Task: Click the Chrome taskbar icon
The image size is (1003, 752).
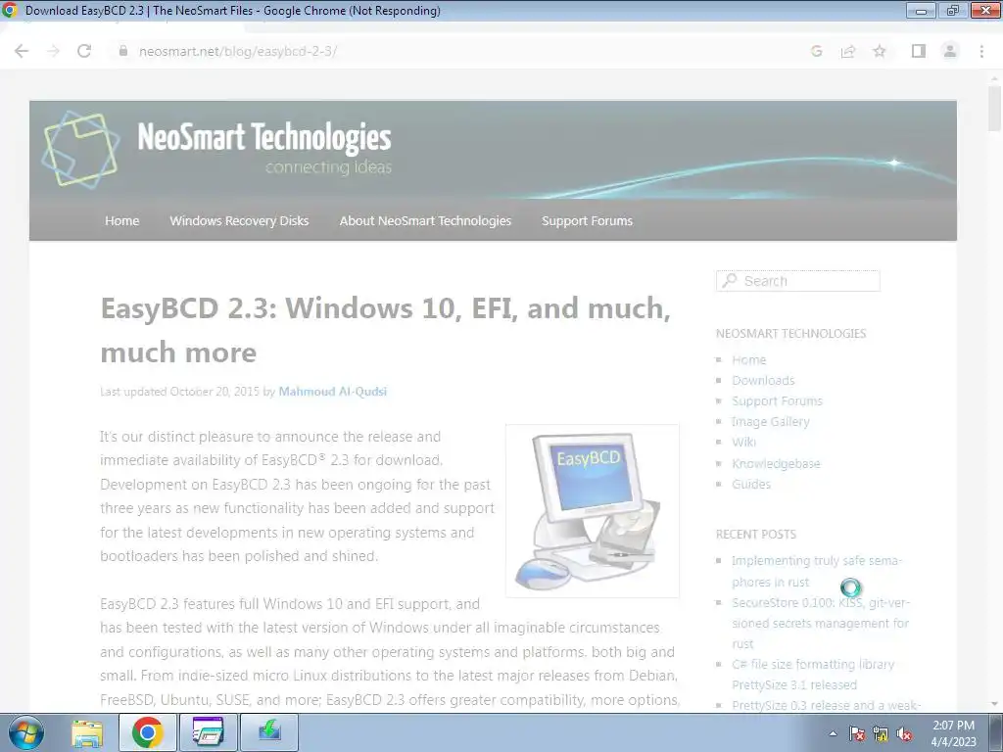Action: [147, 732]
